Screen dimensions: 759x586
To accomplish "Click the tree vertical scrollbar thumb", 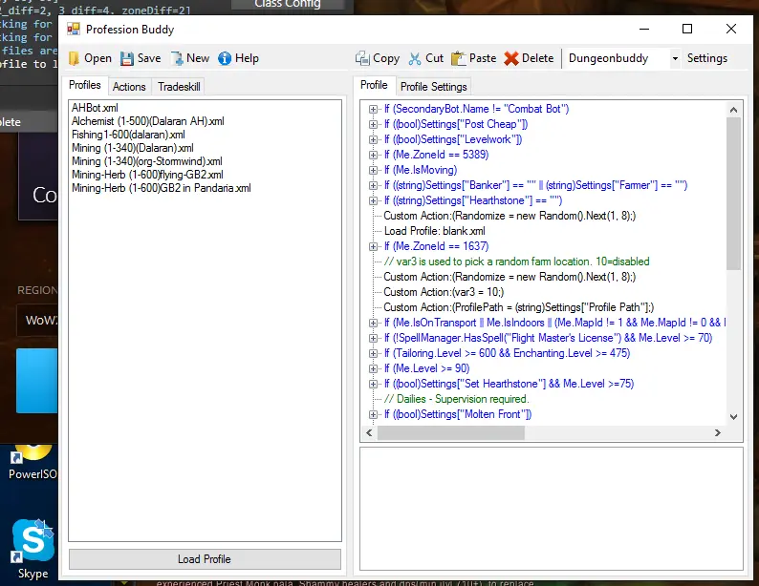I will 733,193.
